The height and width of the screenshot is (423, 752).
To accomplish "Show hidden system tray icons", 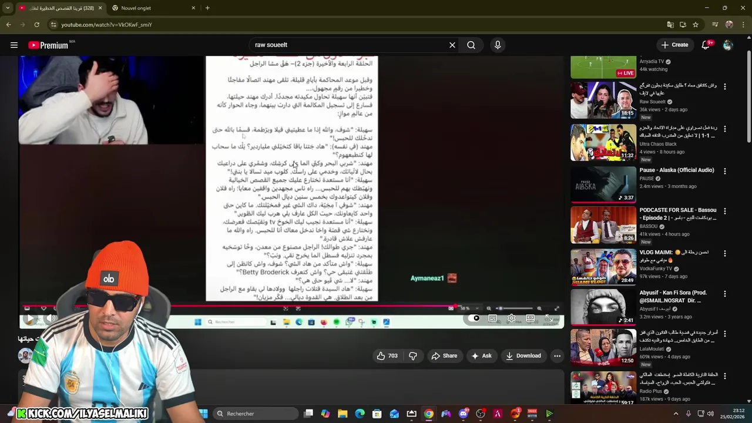I will (676, 414).
